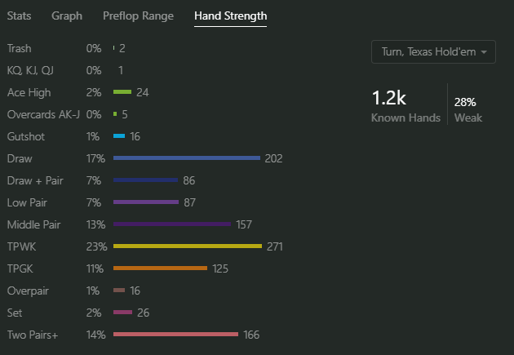Open the Turn, Texas Hold'em dropdown
The image size is (514, 355).
click(433, 52)
